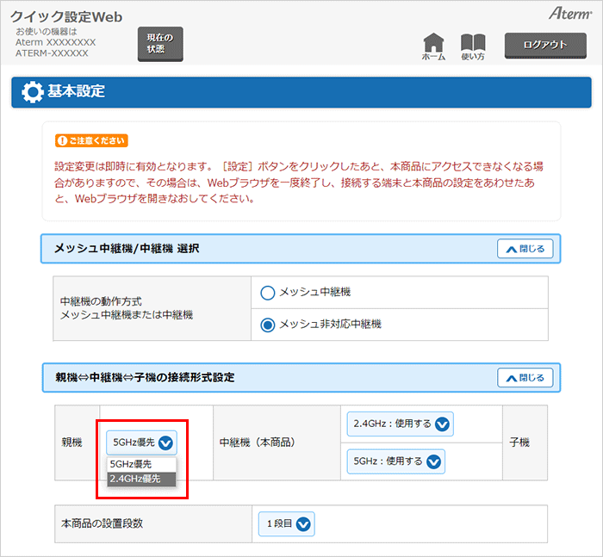Click the Home house icon
603x557 pixels.
tap(434, 44)
